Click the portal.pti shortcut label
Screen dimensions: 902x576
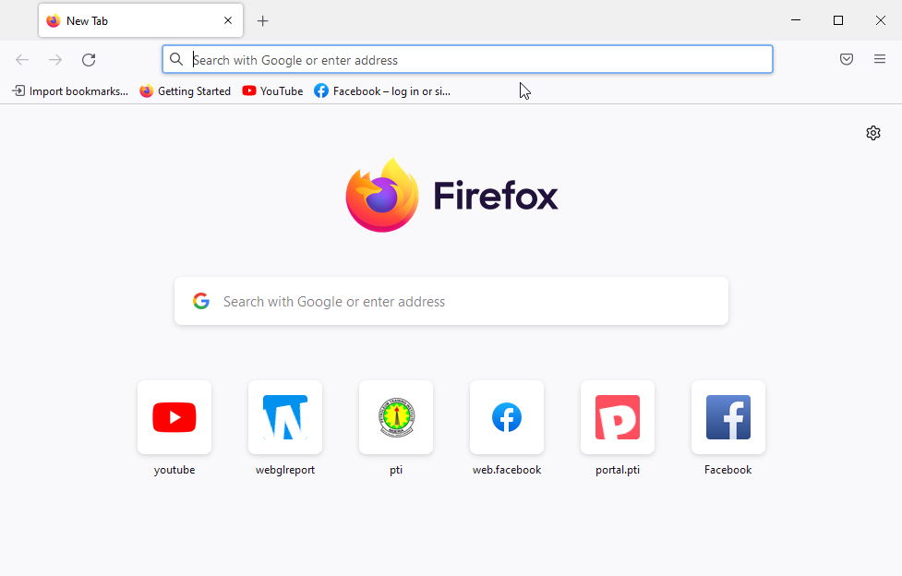(x=618, y=470)
